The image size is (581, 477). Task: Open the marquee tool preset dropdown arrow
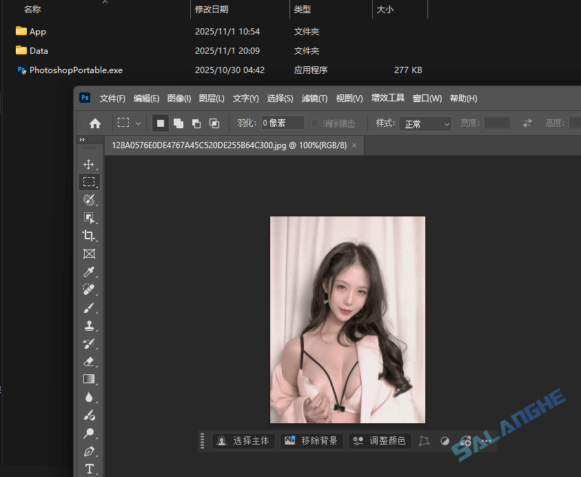[137, 123]
